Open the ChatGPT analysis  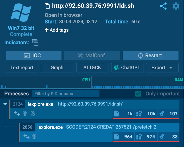tap(127, 68)
